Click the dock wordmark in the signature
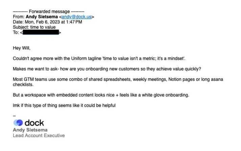This screenshot has height=151, width=241. coord(34,123)
